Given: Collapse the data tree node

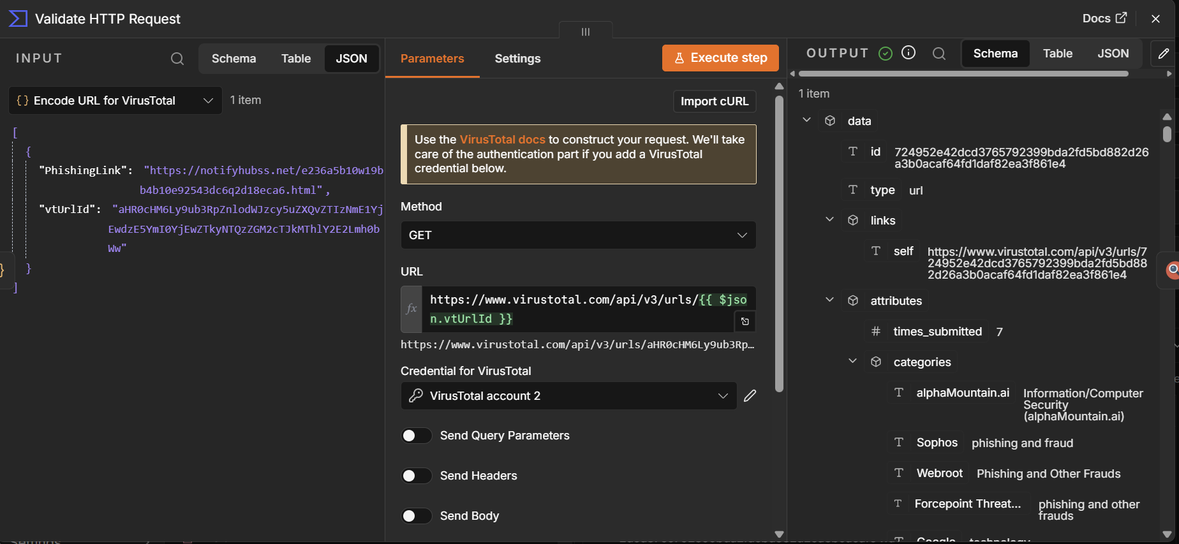Looking at the screenshot, I should [x=806, y=120].
